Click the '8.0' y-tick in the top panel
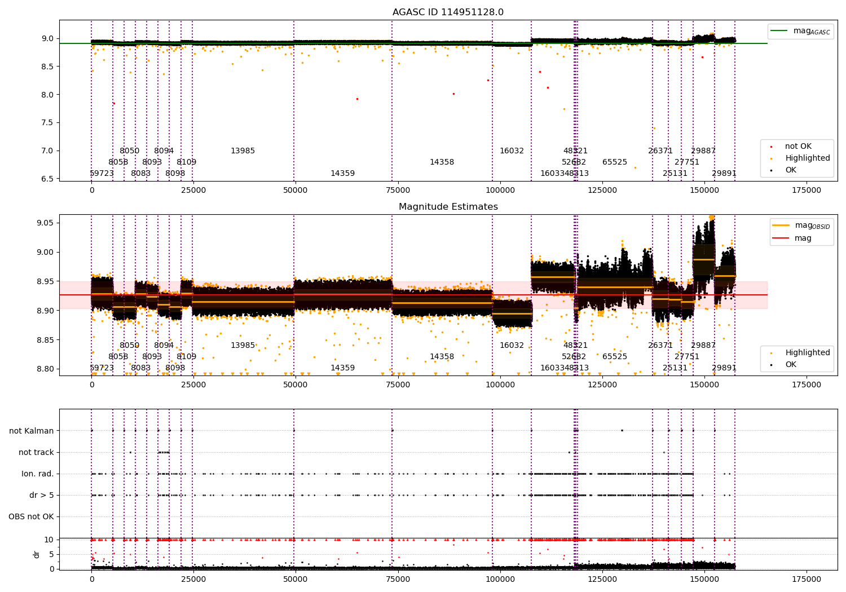 [x=48, y=95]
